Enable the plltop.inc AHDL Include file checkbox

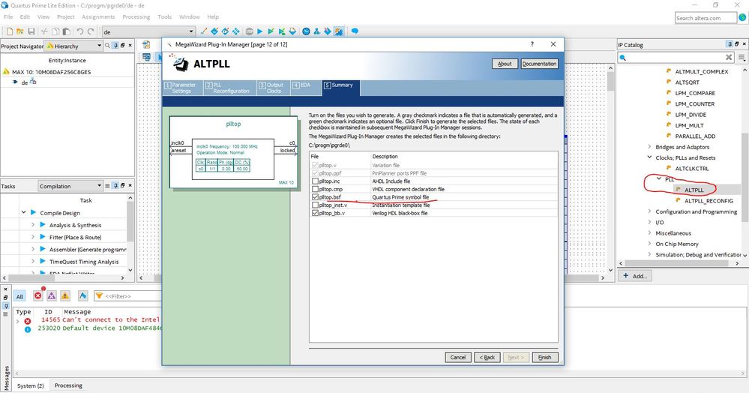315,181
